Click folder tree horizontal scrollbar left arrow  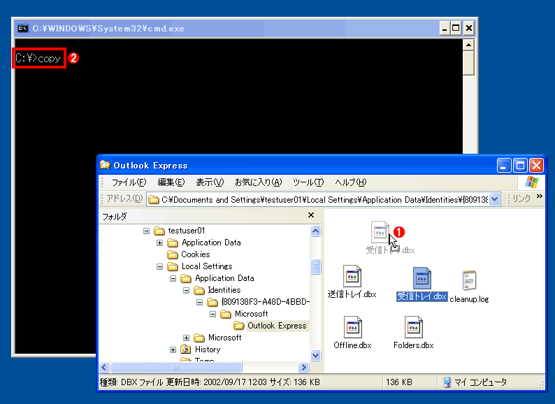pos(104,367)
